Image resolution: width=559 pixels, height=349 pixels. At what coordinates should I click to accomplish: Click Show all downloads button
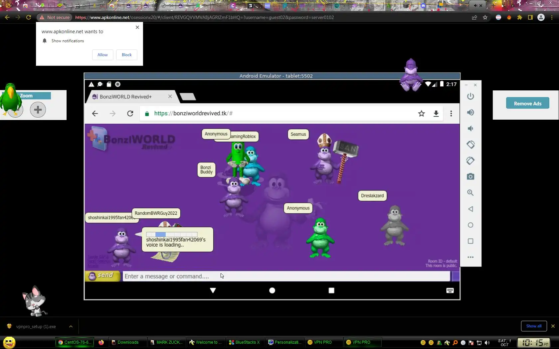pos(534,326)
